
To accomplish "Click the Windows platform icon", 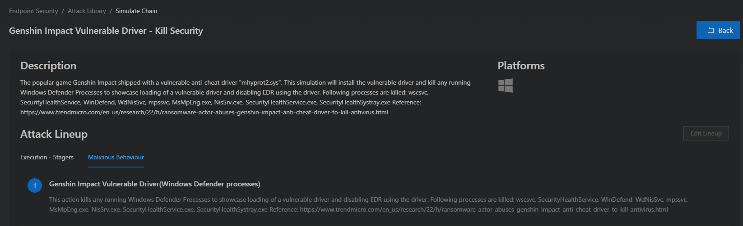I will point(505,85).
